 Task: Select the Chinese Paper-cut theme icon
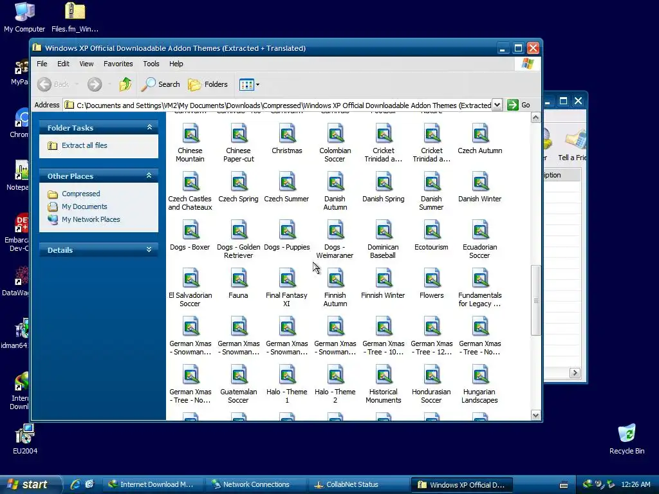(238, 142)
